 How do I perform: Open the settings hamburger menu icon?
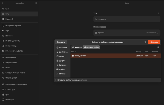click(36, 3)
